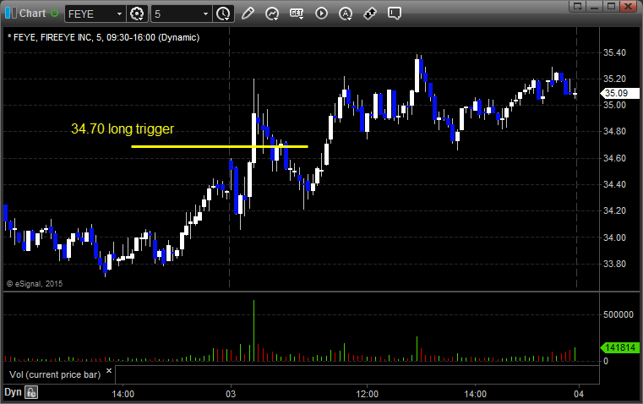Click the 35.40 price axis label

click(614, 52)
